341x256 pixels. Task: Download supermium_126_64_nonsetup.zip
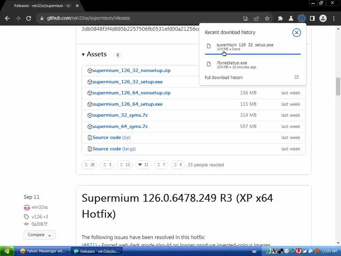pos(132,93)
